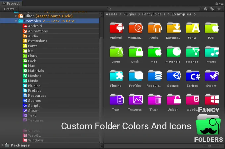
Task: Toggle the favorites star icon
Action: pos(219,9)
